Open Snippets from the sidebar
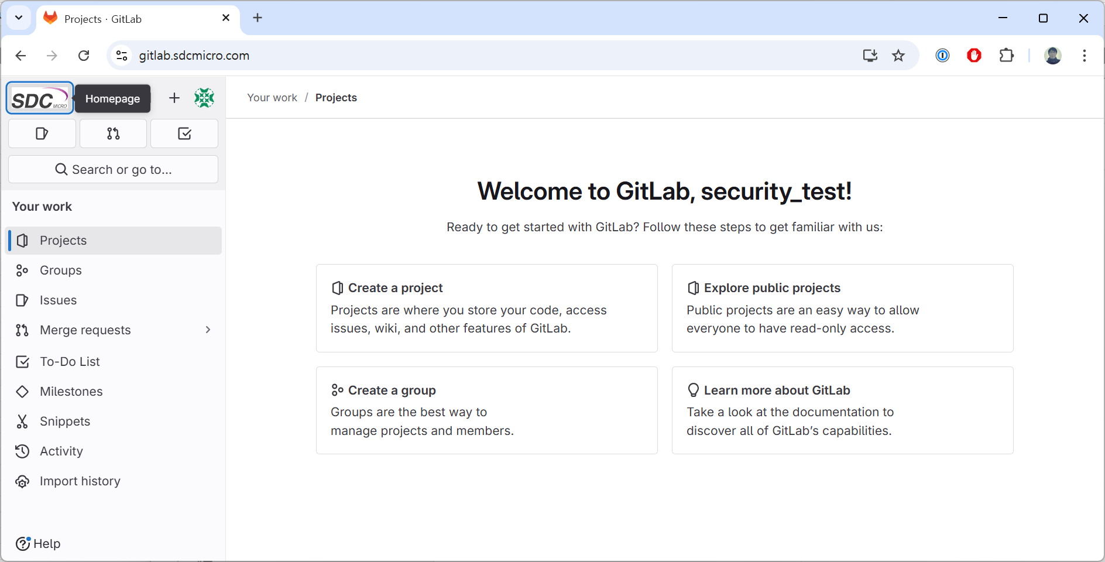 (x=65, y=421)
